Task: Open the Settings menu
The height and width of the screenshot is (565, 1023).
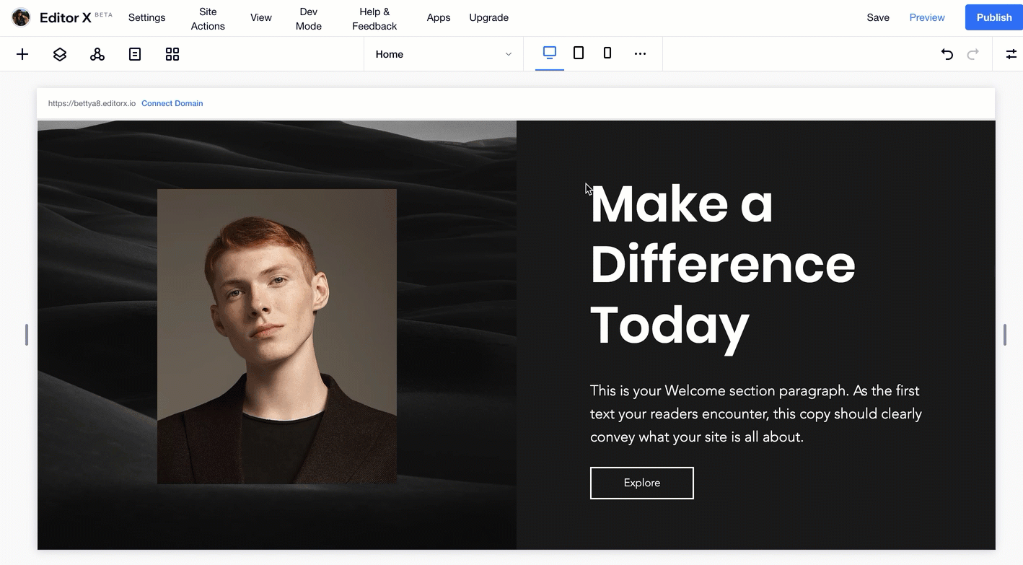Action: tap(146, 17)
